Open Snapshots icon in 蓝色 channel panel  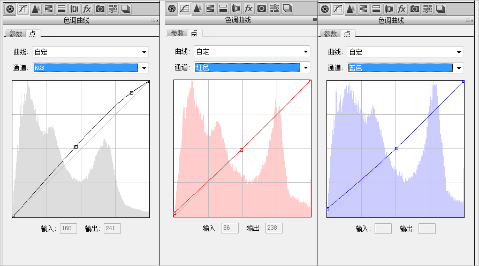pos(440,9)
